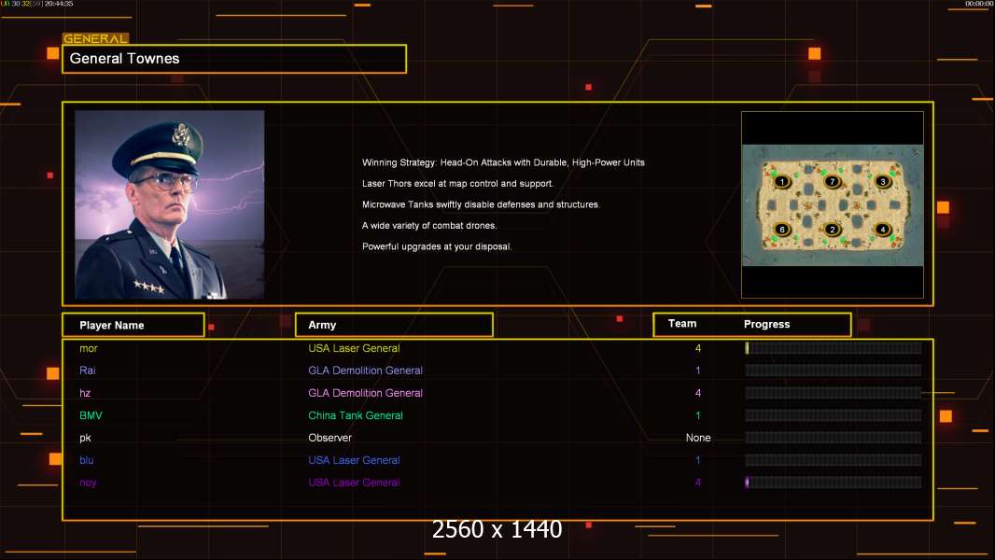Screen dimensions: 995x560
Task: Click pk's Observer army entry
Action: click(329, 438)
